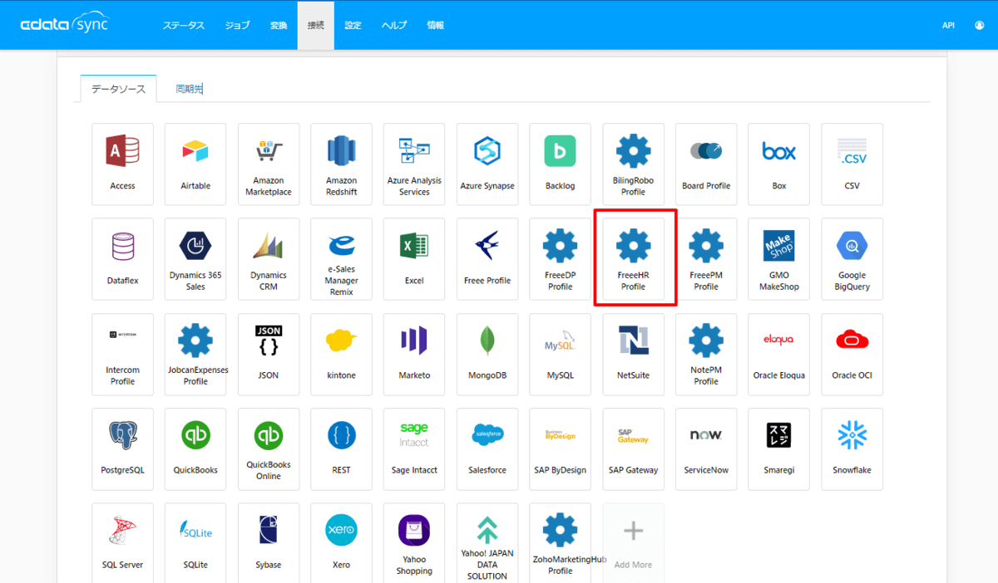998x583 pixels.
Task: Choose the MySQL data source
Action: [x=561, y=354]
